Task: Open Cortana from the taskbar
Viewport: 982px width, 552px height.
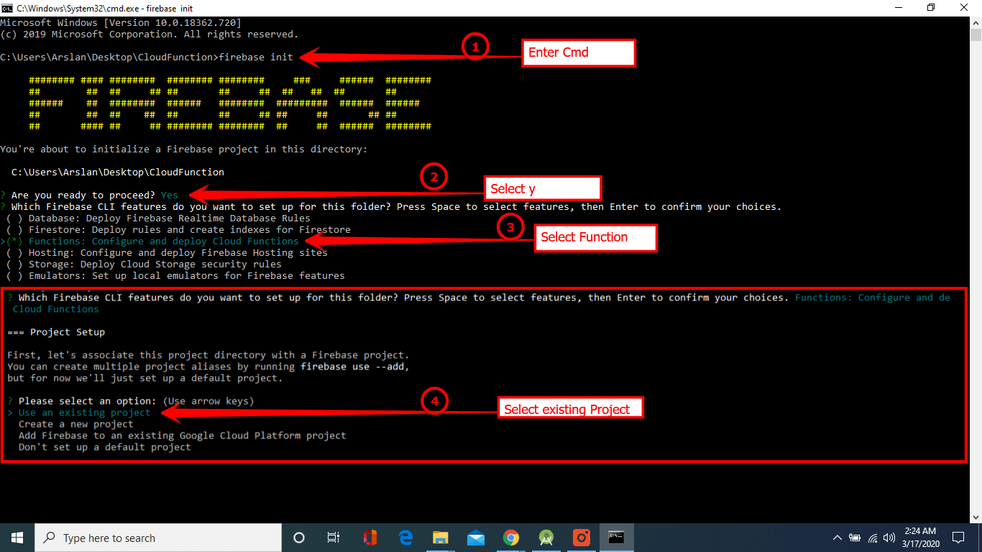Action: [299, 538]
